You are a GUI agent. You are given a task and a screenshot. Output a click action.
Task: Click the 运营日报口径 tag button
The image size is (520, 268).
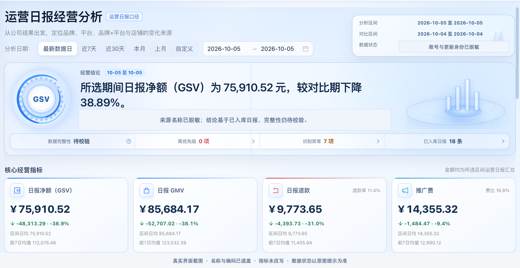point(124,17)
